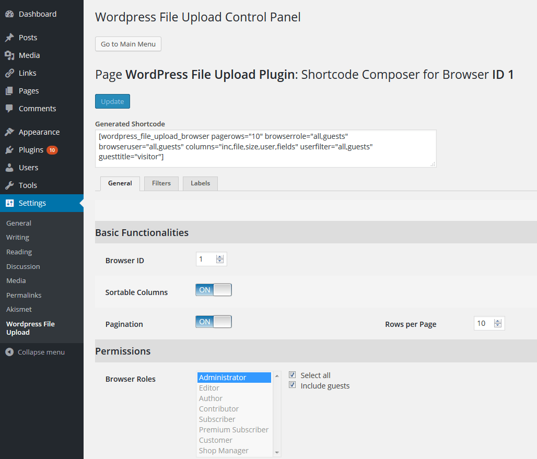Open the Dashboard using its gauge icon

pyautogui.click(x=9, y=14)
